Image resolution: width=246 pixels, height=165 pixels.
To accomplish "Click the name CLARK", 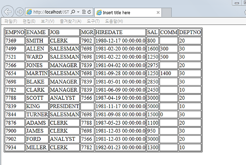I will pos(36,90).
